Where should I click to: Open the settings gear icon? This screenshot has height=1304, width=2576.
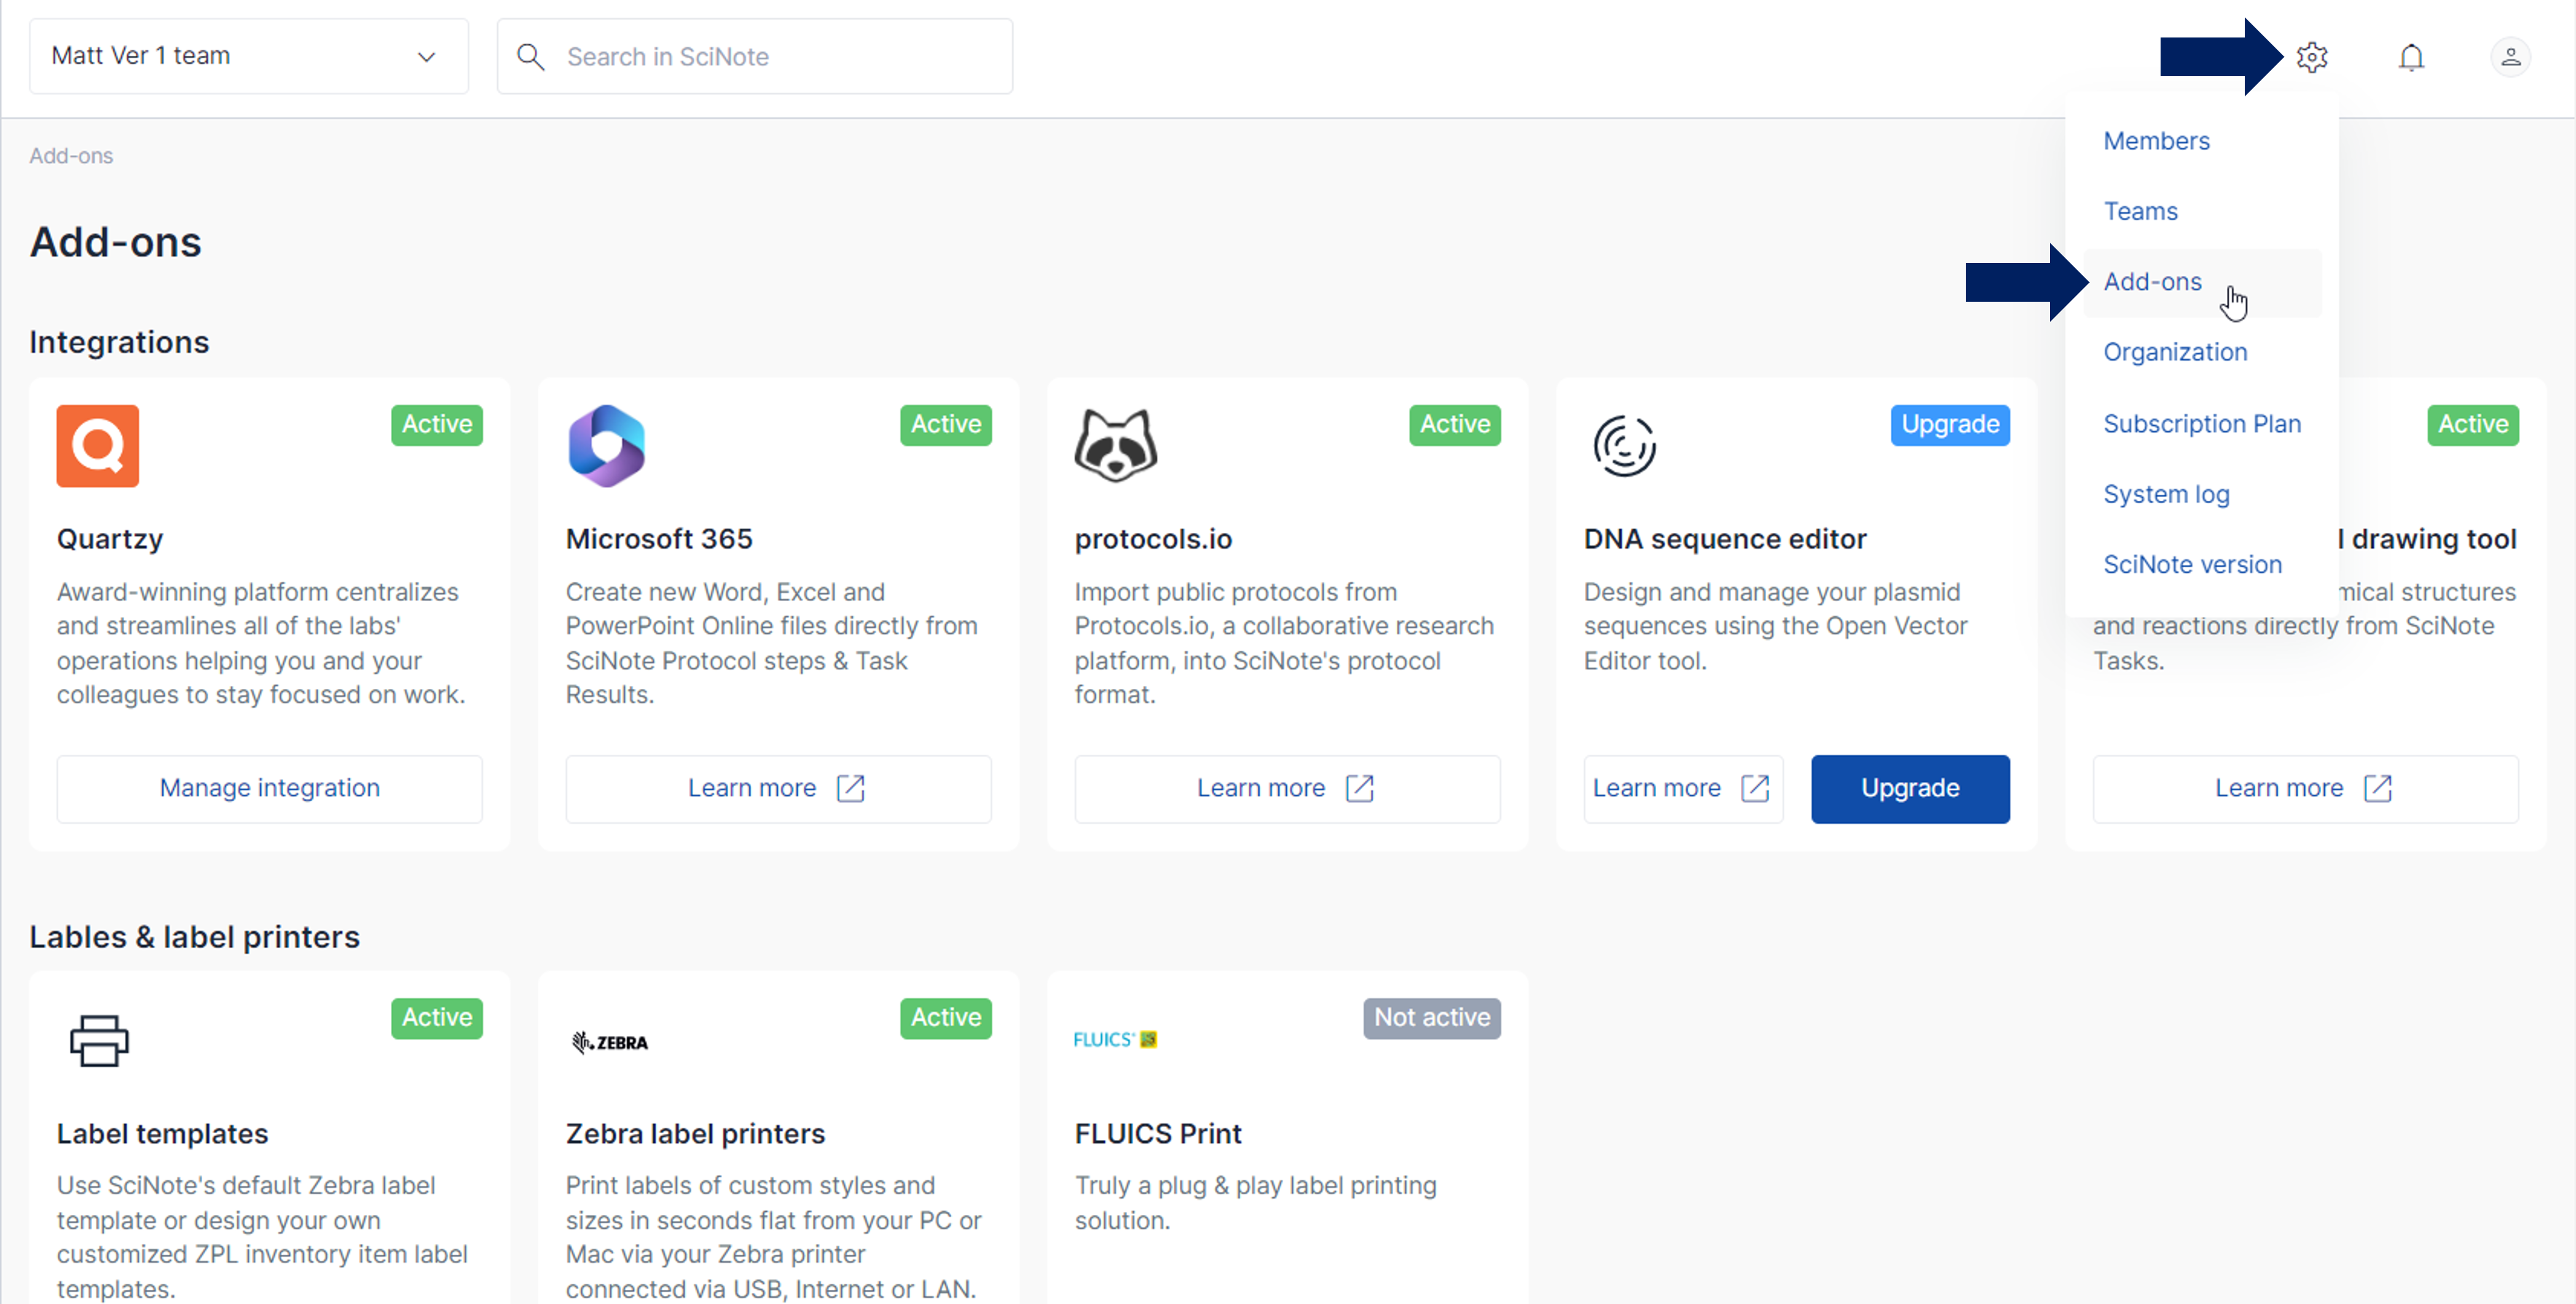[2311, 57]
